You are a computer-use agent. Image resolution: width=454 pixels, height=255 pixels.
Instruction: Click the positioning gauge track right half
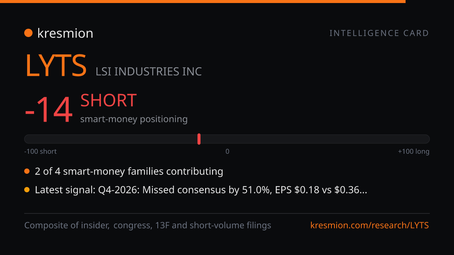pyautogui.click(x=328, y=139)
